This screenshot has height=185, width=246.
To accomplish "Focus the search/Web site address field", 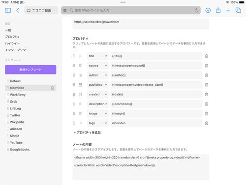I will tap(131, 10).
